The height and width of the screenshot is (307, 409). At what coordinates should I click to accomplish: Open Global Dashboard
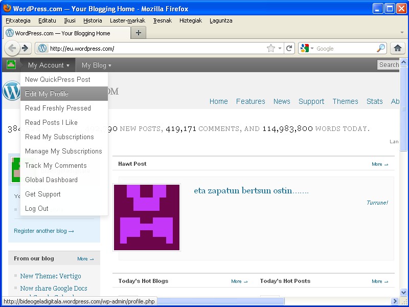[64, 180]
